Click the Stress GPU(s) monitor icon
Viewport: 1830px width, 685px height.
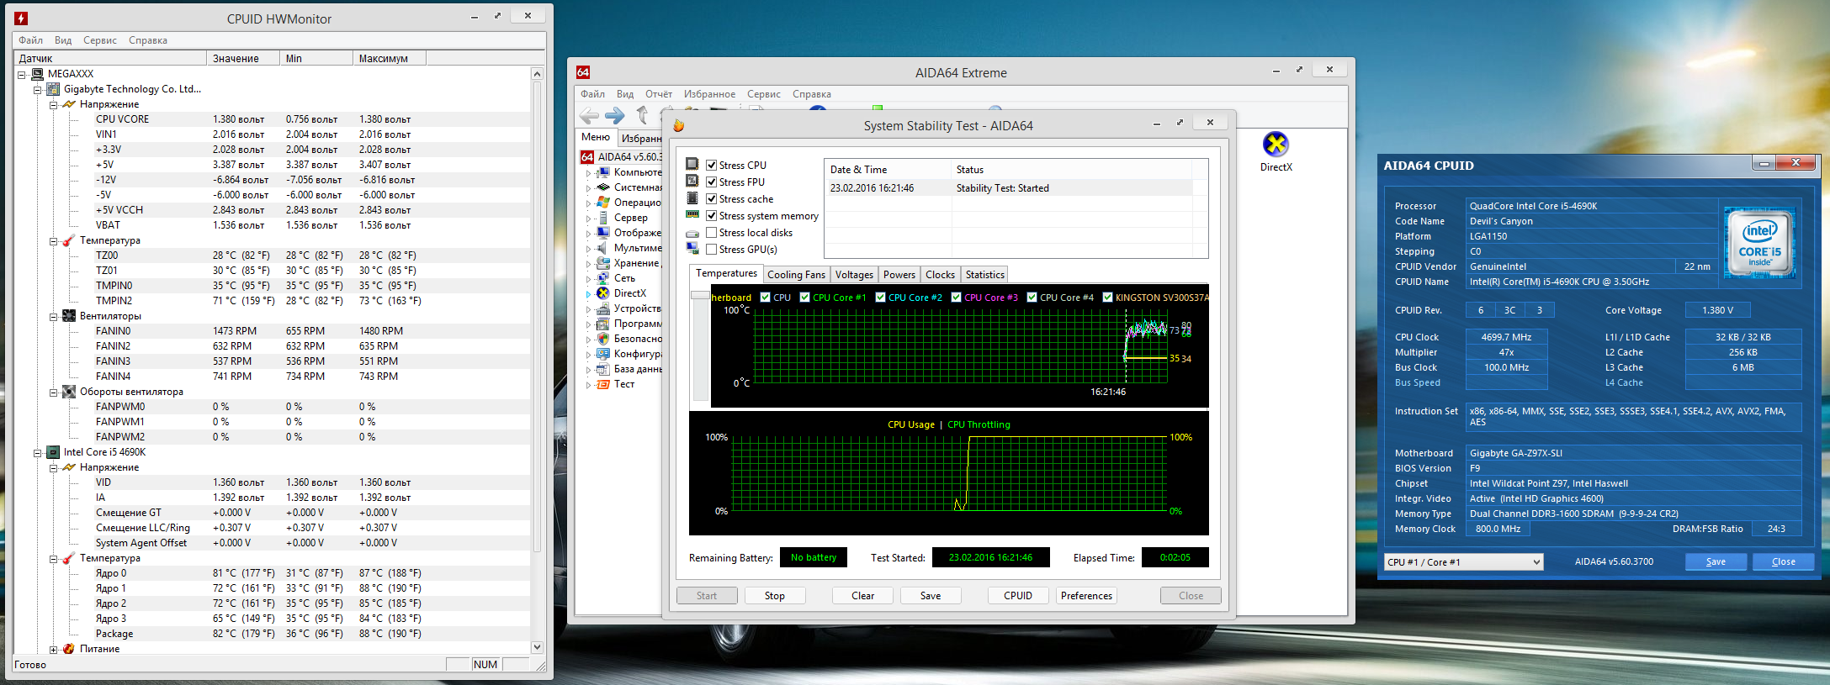pyautogui.click(x=692, y=248)
